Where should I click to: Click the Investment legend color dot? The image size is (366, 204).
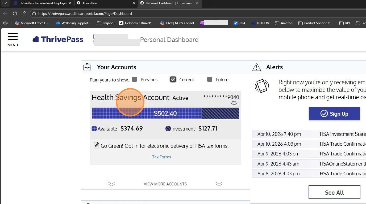pos(168,129)
